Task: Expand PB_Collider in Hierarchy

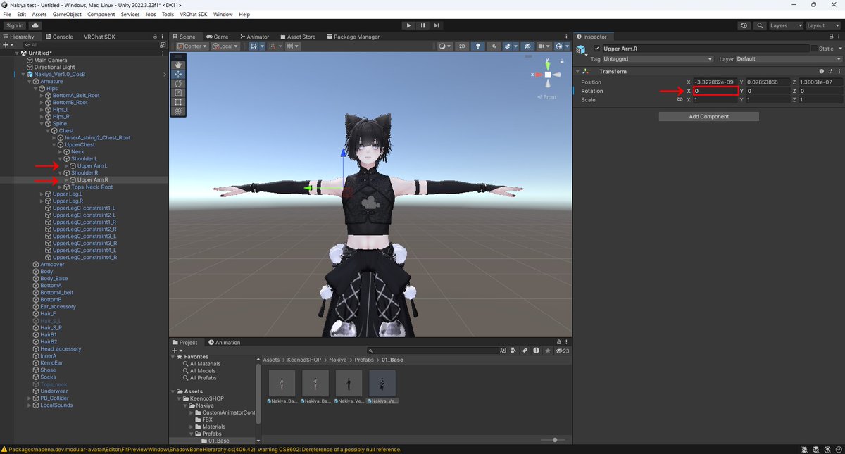Action: (x=30, y=398)
